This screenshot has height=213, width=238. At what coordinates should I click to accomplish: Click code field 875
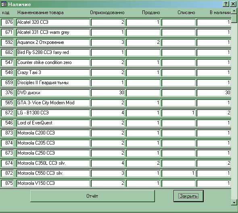coord(7,183)
